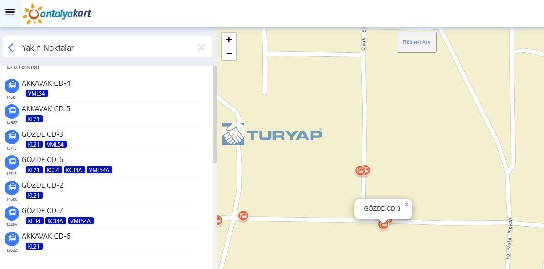
Task: Click the antalyakart logo
Action: (56, 14)
